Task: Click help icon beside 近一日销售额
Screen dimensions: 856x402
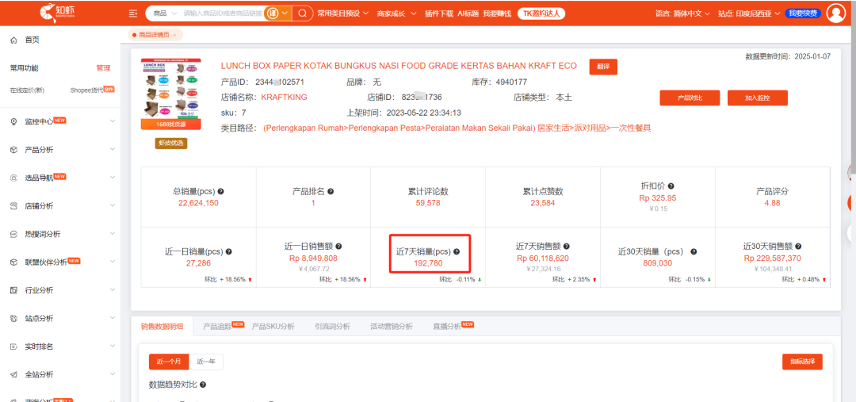Action: tap(339, 247)
